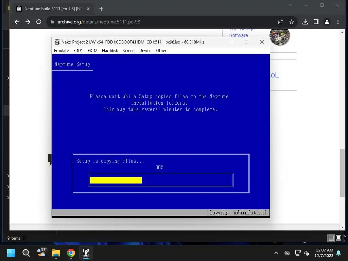Open Chrome downloads icon

coord(305,22)
